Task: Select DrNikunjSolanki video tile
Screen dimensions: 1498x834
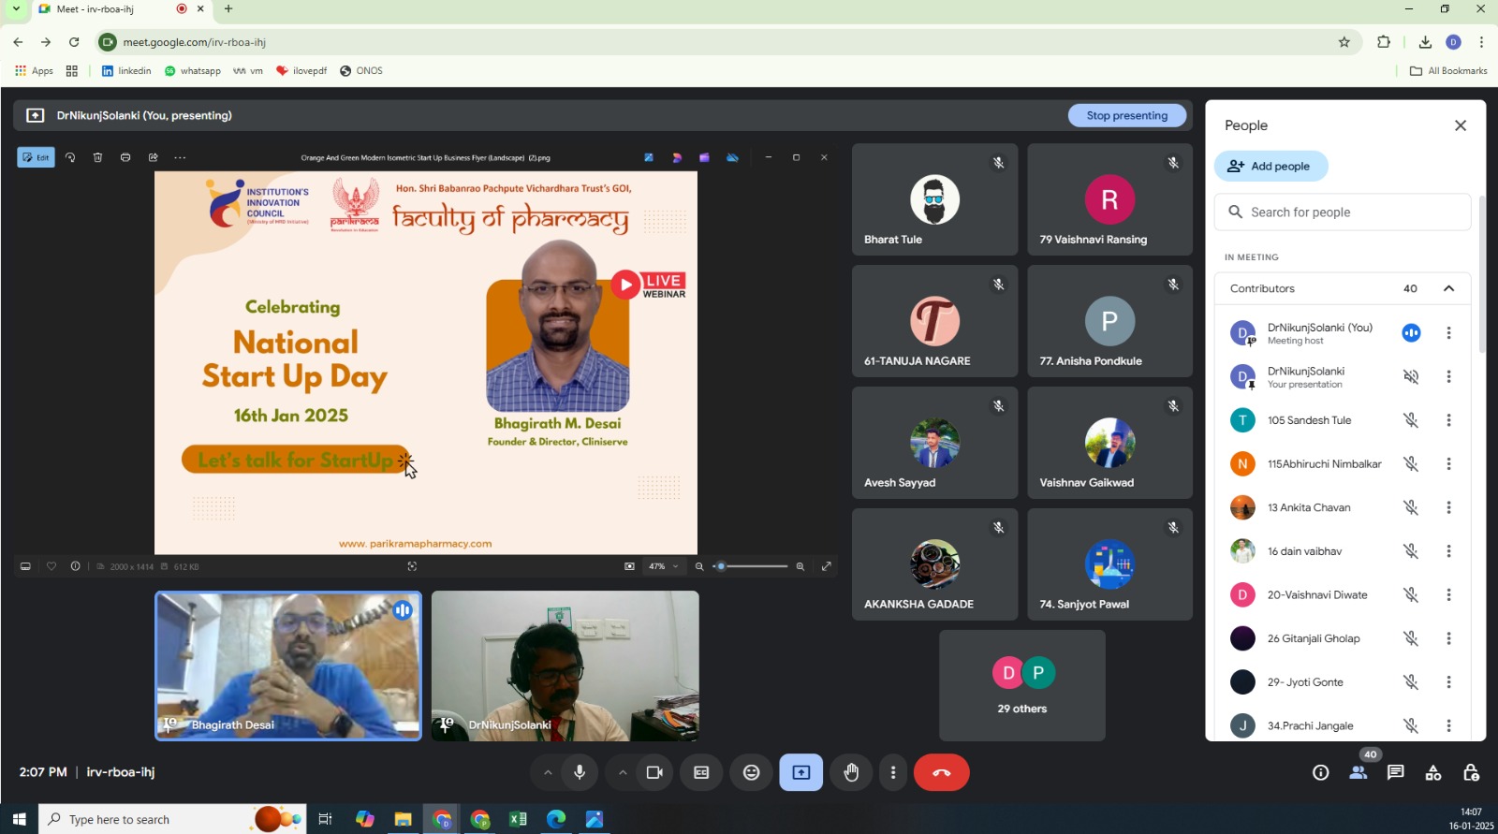Action: click(x=565, y=666)
